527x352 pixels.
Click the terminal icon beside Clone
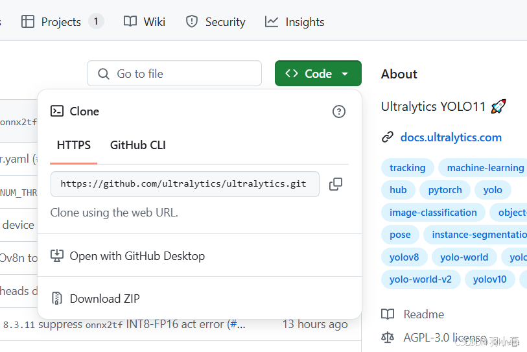(57, 111)
